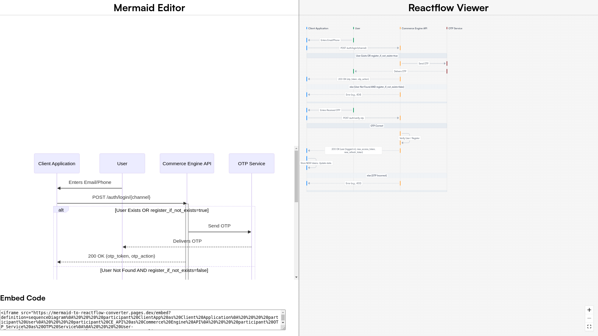
Task: Click the 'alt' label in the Mermaid diagram
Action: [x=61, y=210]
